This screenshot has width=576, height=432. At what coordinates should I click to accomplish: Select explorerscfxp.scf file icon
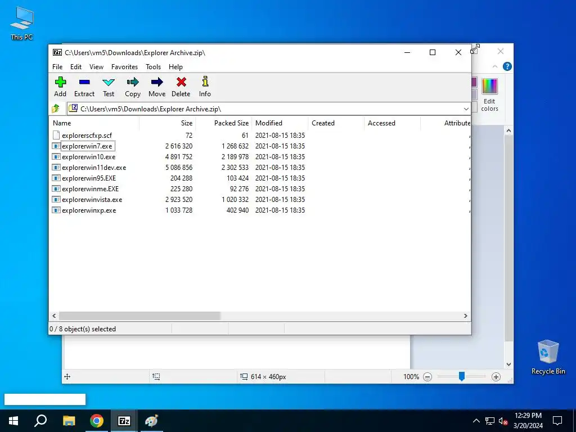(56, 135)
